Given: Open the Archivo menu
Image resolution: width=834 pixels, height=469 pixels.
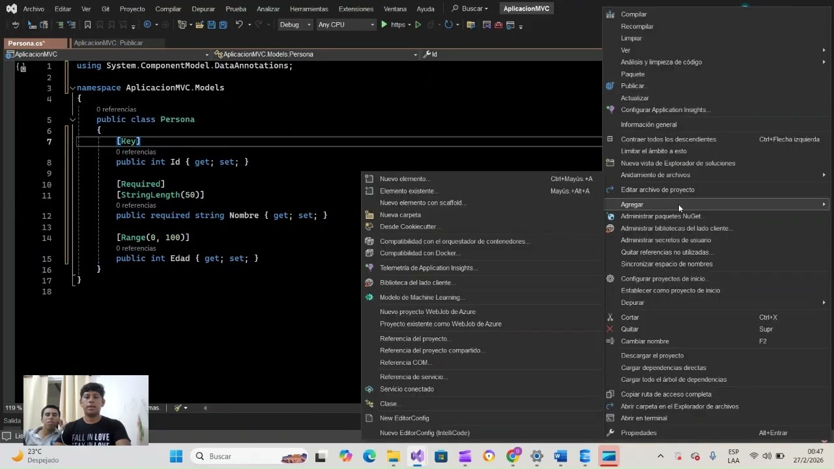Looking at the screenshot, I should pos(33,9).
